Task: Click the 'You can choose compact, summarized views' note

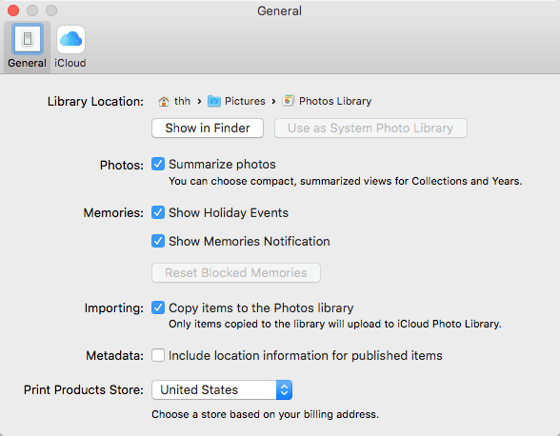Action: tap(345, 181)
